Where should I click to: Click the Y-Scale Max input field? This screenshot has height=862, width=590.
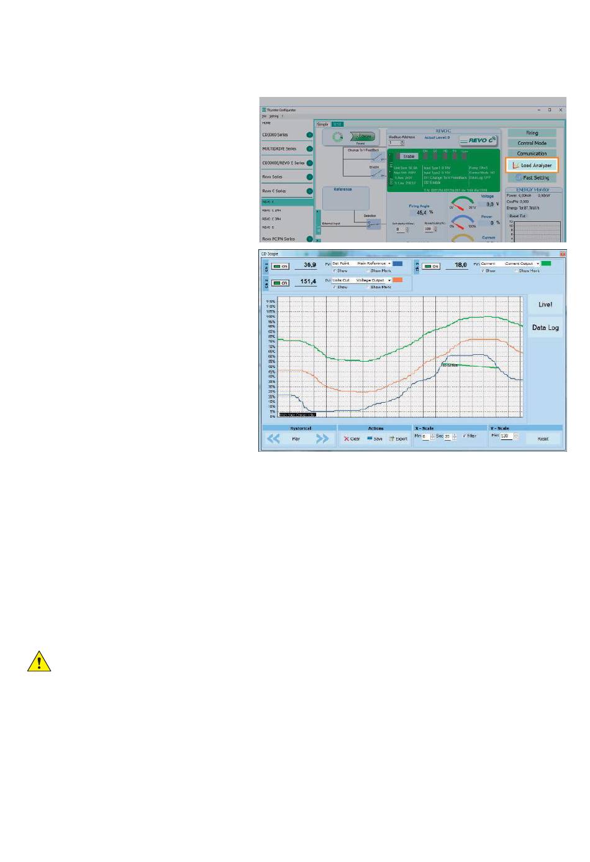click(x=506, y=436)
